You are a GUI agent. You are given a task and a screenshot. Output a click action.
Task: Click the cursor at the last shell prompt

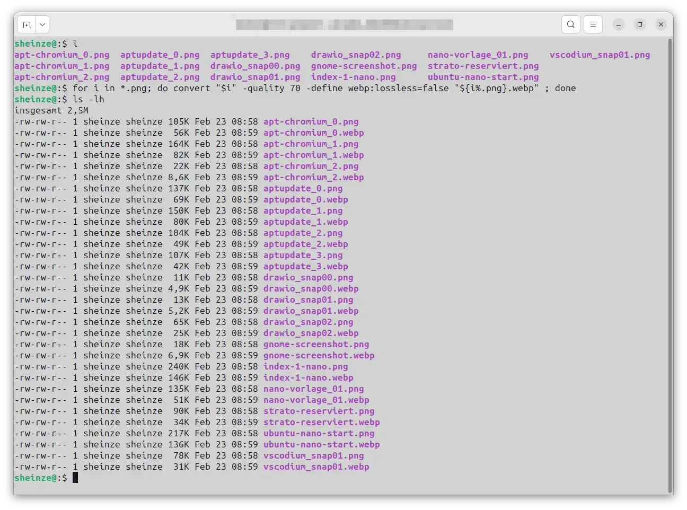(x=75, y=478)
